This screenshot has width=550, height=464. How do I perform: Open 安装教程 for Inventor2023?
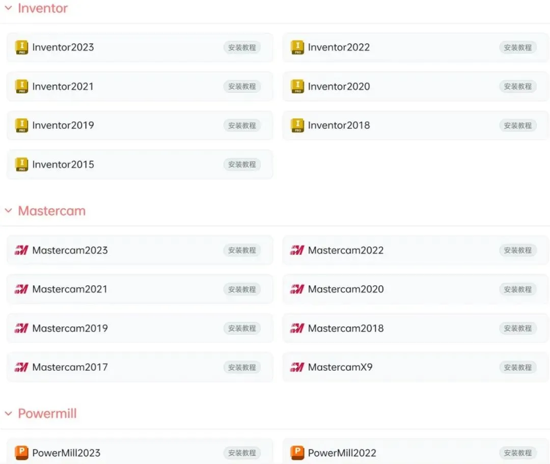coord(242,47)
